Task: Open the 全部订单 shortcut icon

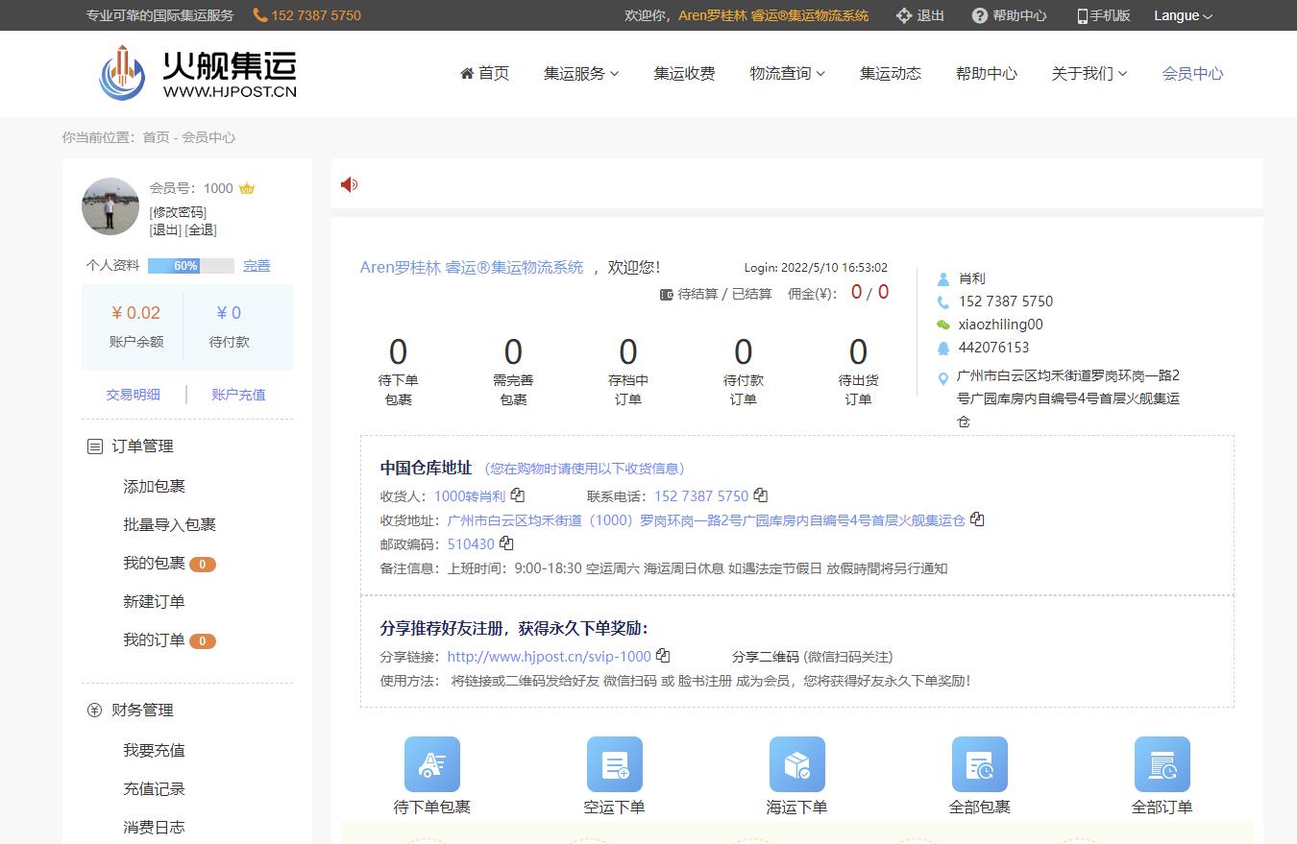Action: 1162,764
